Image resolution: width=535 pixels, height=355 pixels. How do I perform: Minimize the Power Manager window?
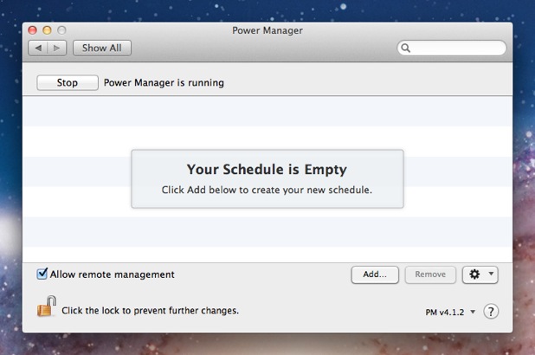47,30
